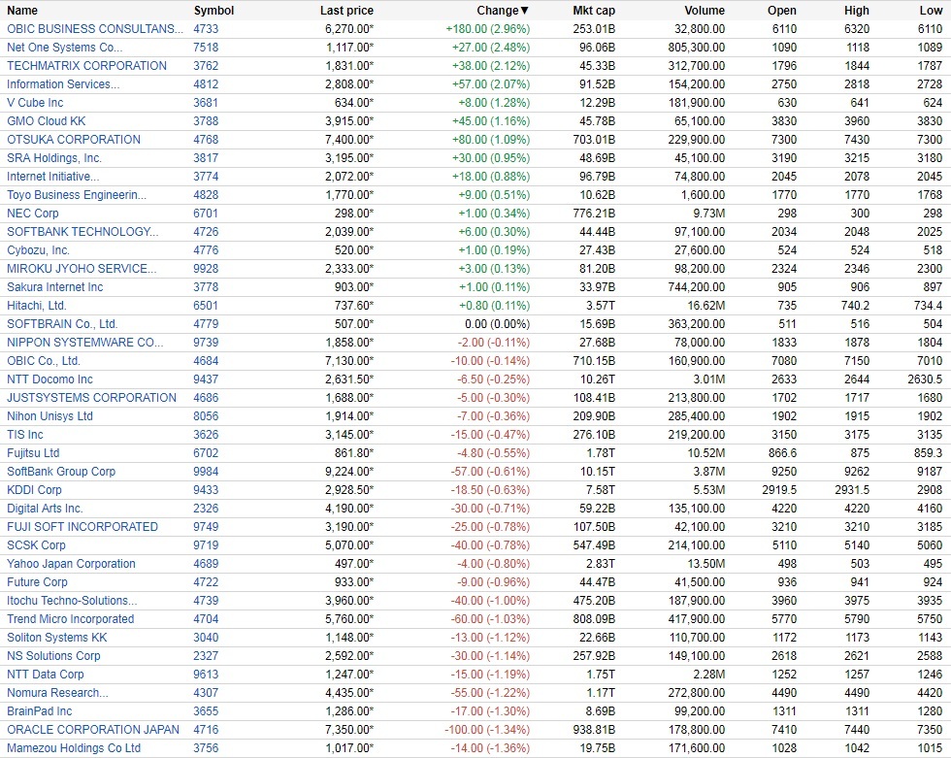Click symbol 4689 for Yahoo Japan
The width and height of the screenshot is (951, 758).
point(206,563)
